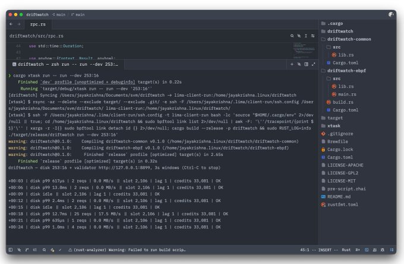This screenshot has width=404, height=264.
Task: Click the editor controls sliders icon
Action: pyautogui.click(x=313, y=36)
